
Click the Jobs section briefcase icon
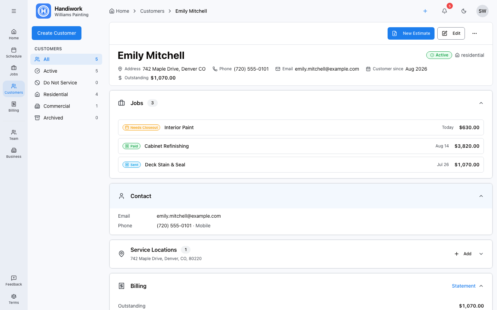point(121,103)
